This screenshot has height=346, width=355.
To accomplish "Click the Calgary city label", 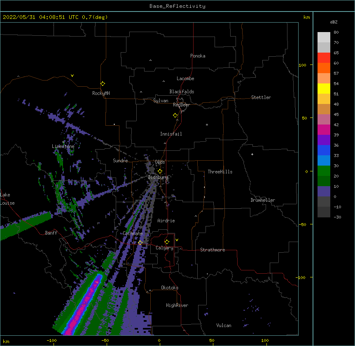I will click(164, 248).
